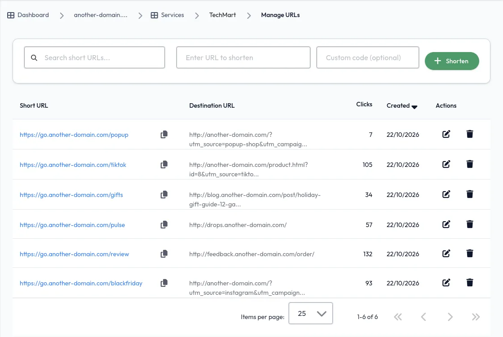Image resolution: width=503 pixels, height=337 pixels.
Task: Copy the gifts short URL
Action: tap(164, 195)
